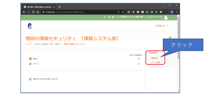This screenshot has height=97, width=205.
Task: Open the Chrome profile avatar
Action: click(x=172, y=12)
